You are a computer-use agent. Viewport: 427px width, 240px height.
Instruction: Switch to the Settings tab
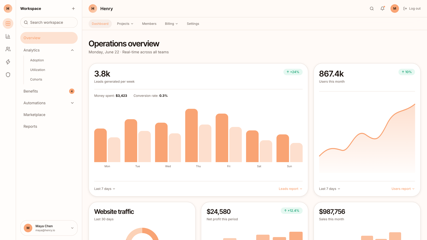point(193,24)
